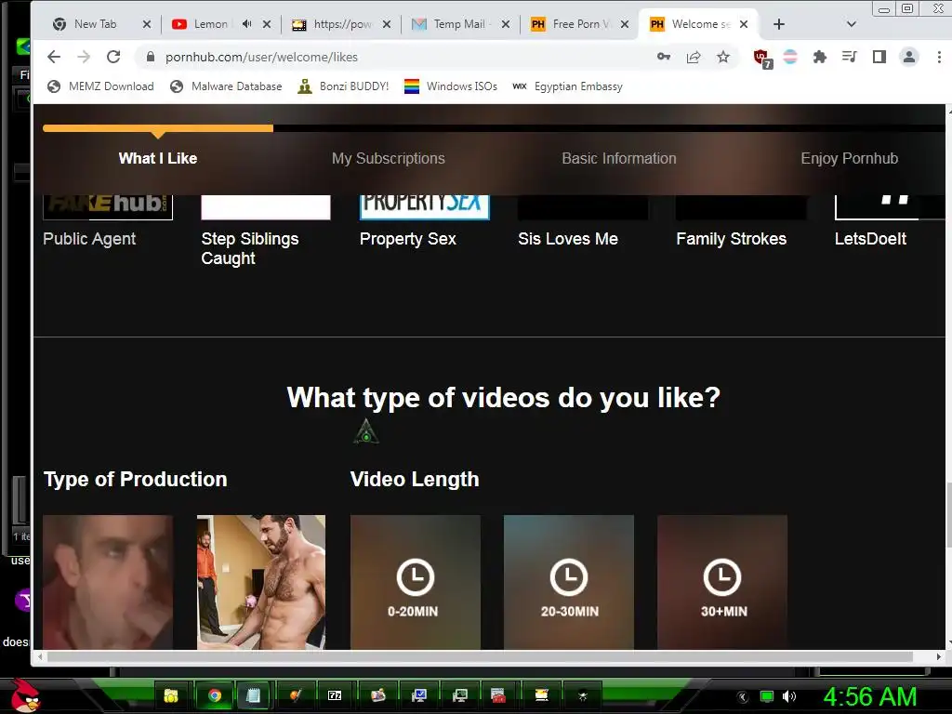The width and height of the screenshot is (952, 714).
Task: Open the Chrome three-dot menu
Action: click(x=939, y=57)
